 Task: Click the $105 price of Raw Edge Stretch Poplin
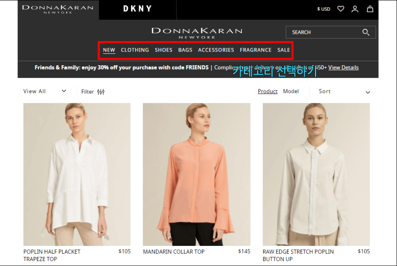click(x=364, y=251)
